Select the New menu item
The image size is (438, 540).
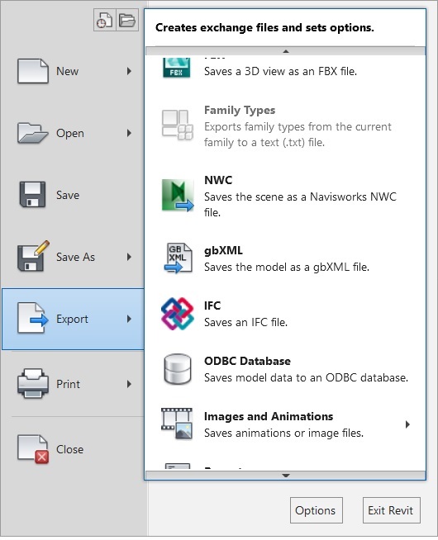click(x=73, y=71)
